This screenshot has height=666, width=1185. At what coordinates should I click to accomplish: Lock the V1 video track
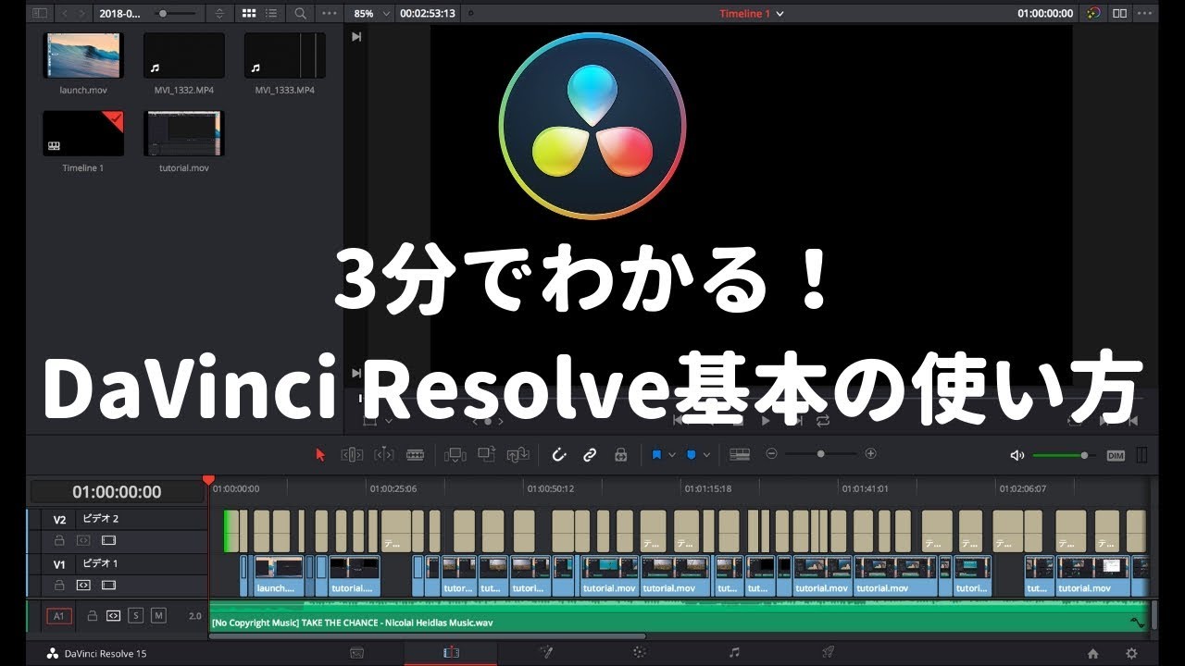point(59,585)
